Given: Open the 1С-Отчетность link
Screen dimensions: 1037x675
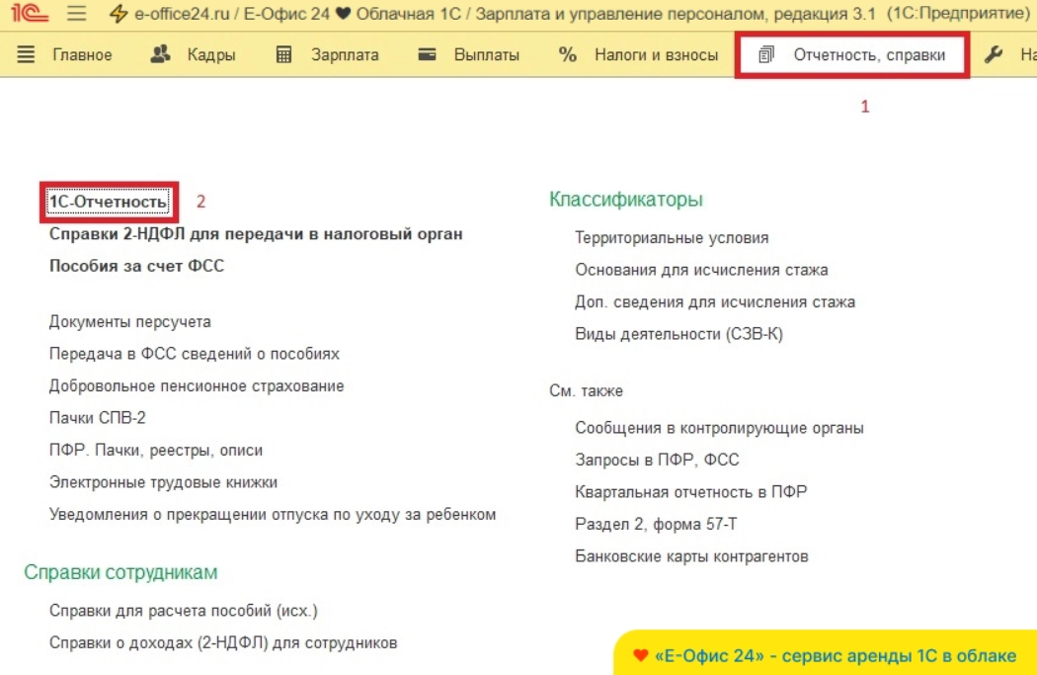Looking at the screenshot, I should [108, 202].
